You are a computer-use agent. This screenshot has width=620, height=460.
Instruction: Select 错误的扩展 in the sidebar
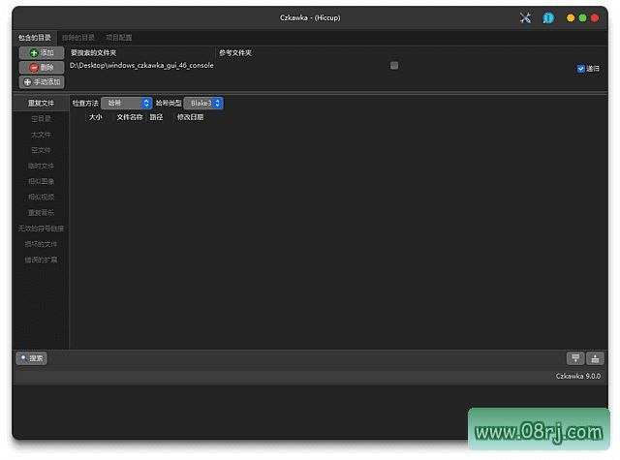41,260
